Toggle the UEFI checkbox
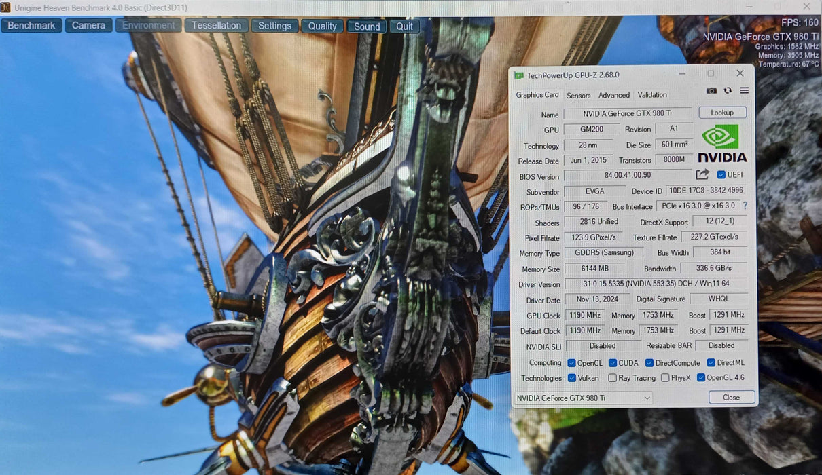The height and width of the screenshot is (475, 822). [x=721, y=175]
